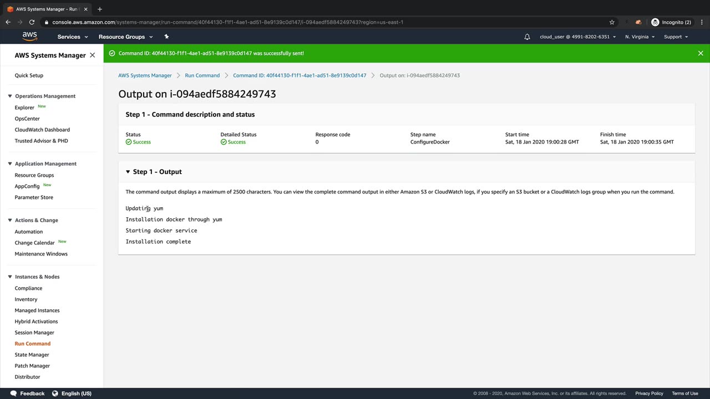Screen dimensions: 710x399
Task: Open the Chrome three-dot menu
Action: coord(701,22)
